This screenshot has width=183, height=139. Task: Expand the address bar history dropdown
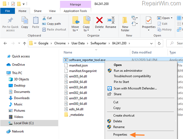tap(151, 44)
